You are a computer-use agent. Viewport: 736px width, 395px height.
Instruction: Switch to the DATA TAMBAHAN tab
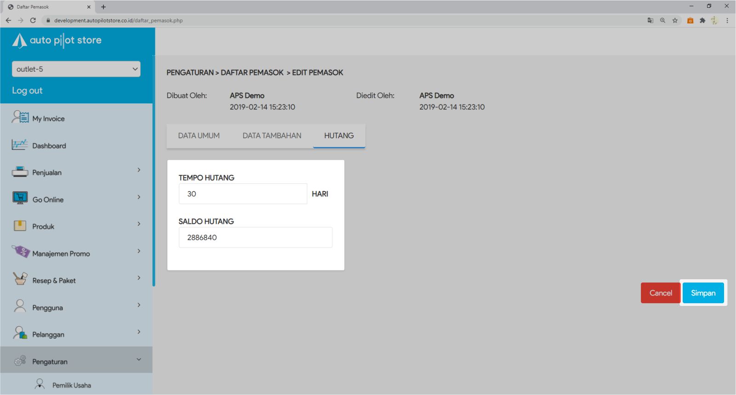point(272,135)
